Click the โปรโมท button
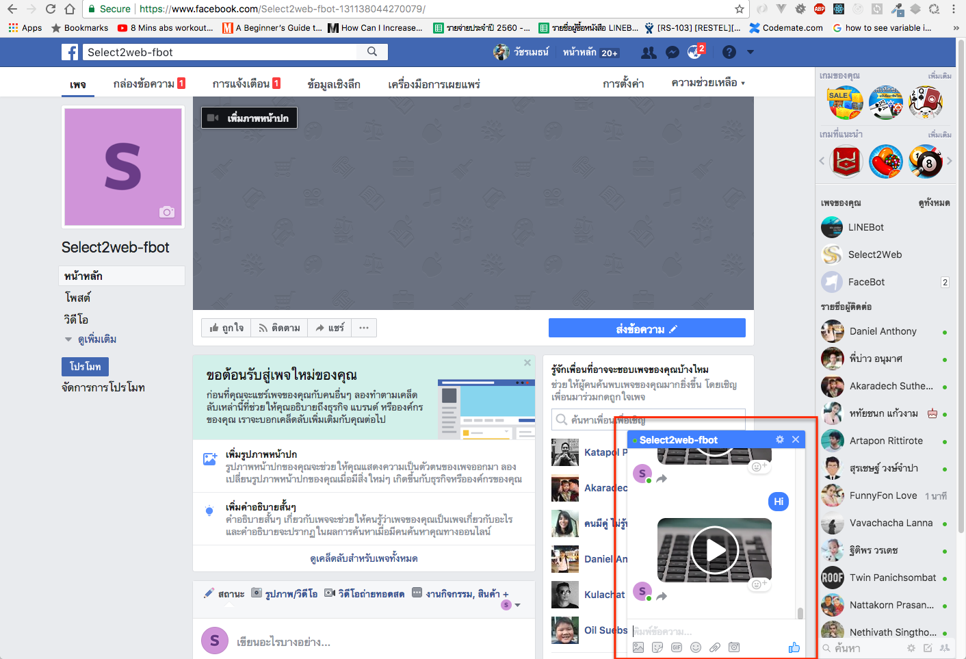Viewport: 966px width, 659px height. (x=85, y=367)
